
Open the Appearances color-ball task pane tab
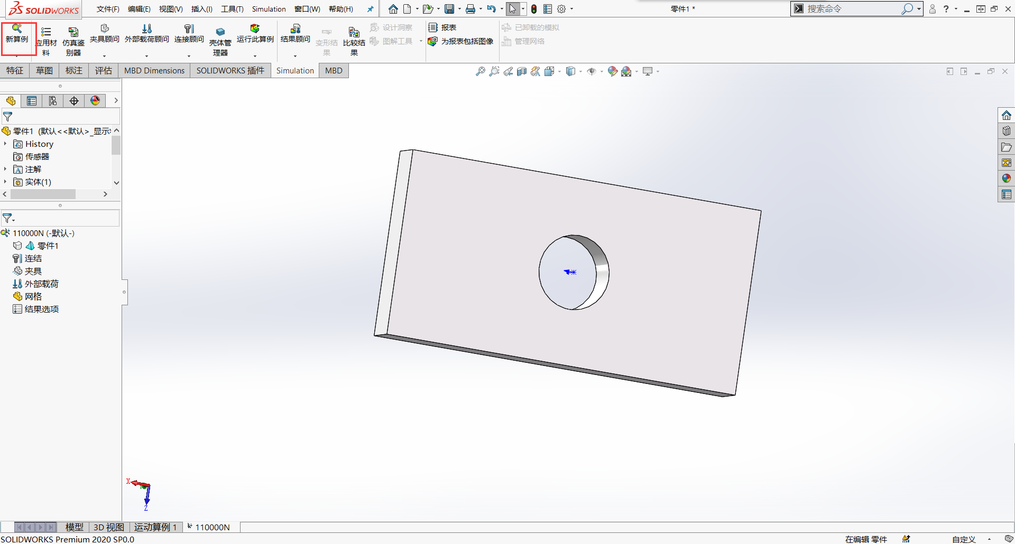1006,179
